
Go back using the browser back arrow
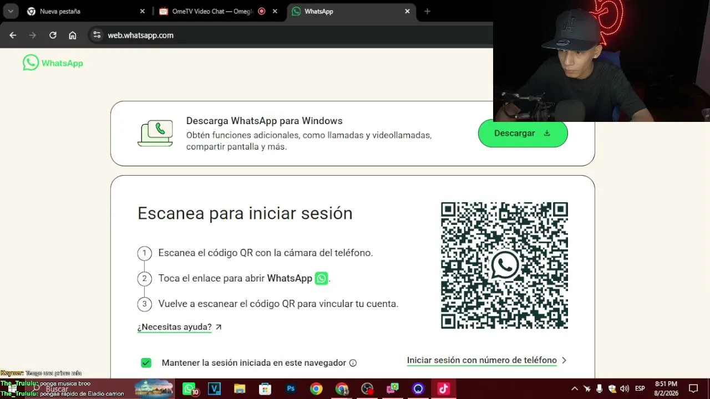click(x=13, y=35)
